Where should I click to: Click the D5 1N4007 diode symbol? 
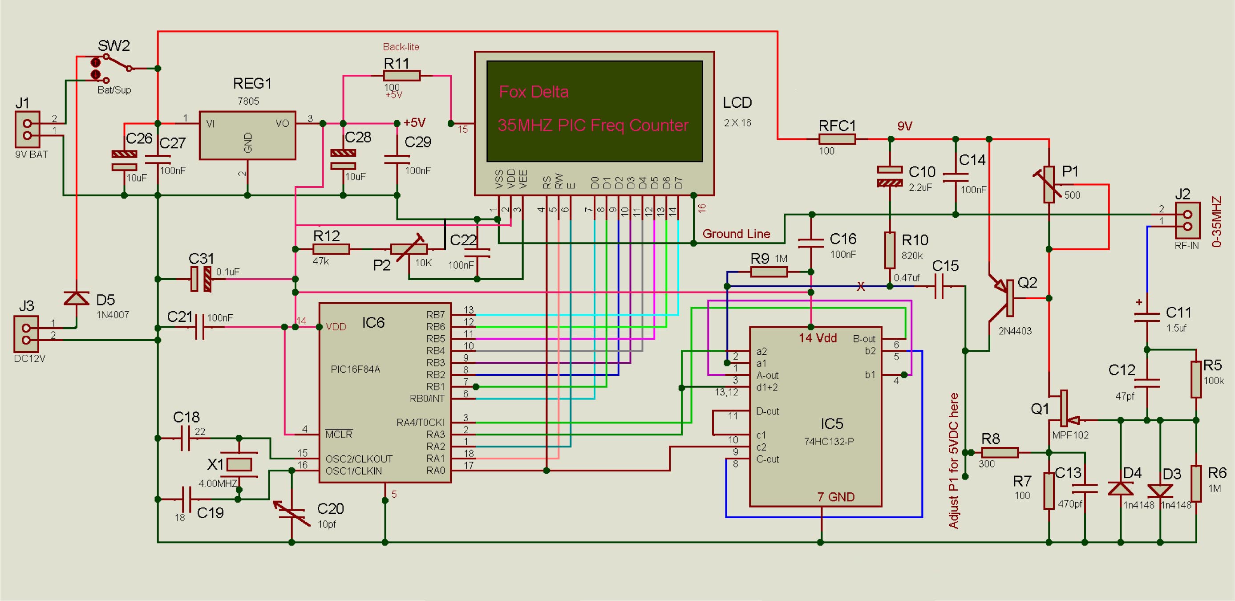(x=77, y=298)
